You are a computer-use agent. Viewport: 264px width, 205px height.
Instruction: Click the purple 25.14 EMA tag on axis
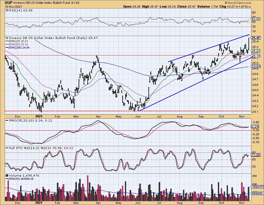[256, 56]
